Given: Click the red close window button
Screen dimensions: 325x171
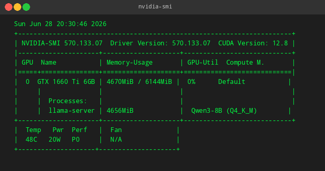Looking at the screenshot, I should click(x=8, y=7).
